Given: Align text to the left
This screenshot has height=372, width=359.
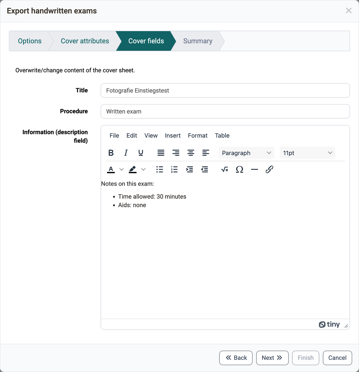Looking at the screenshot, I should (x=206, y=153).
